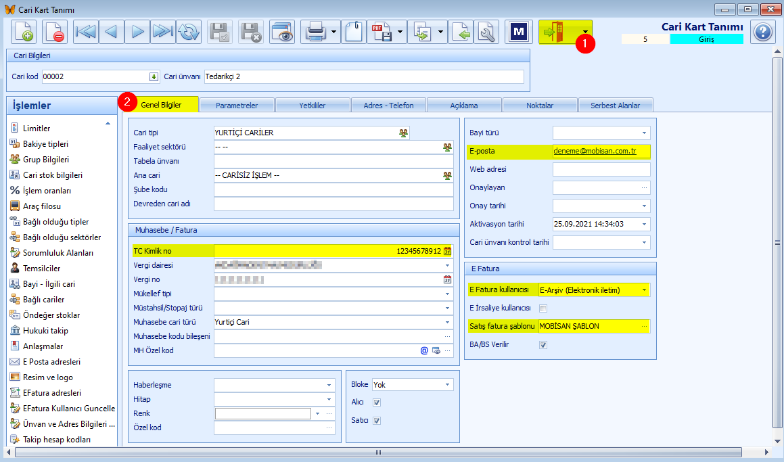Click the save diskette icon
This screenshot has height=462, width=784.
point(220,32)
